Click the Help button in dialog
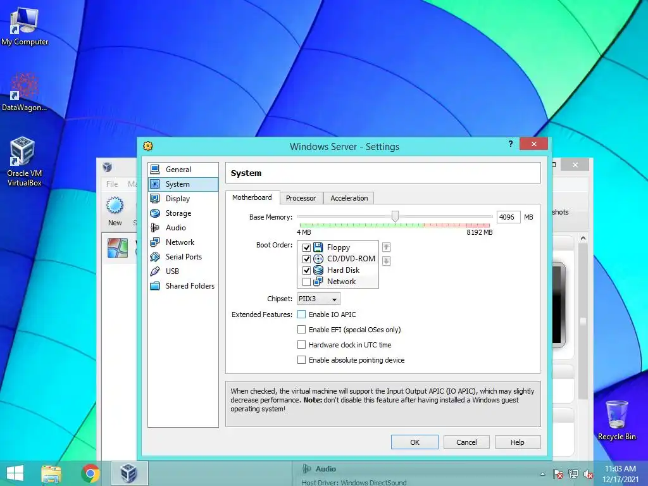 518,442
